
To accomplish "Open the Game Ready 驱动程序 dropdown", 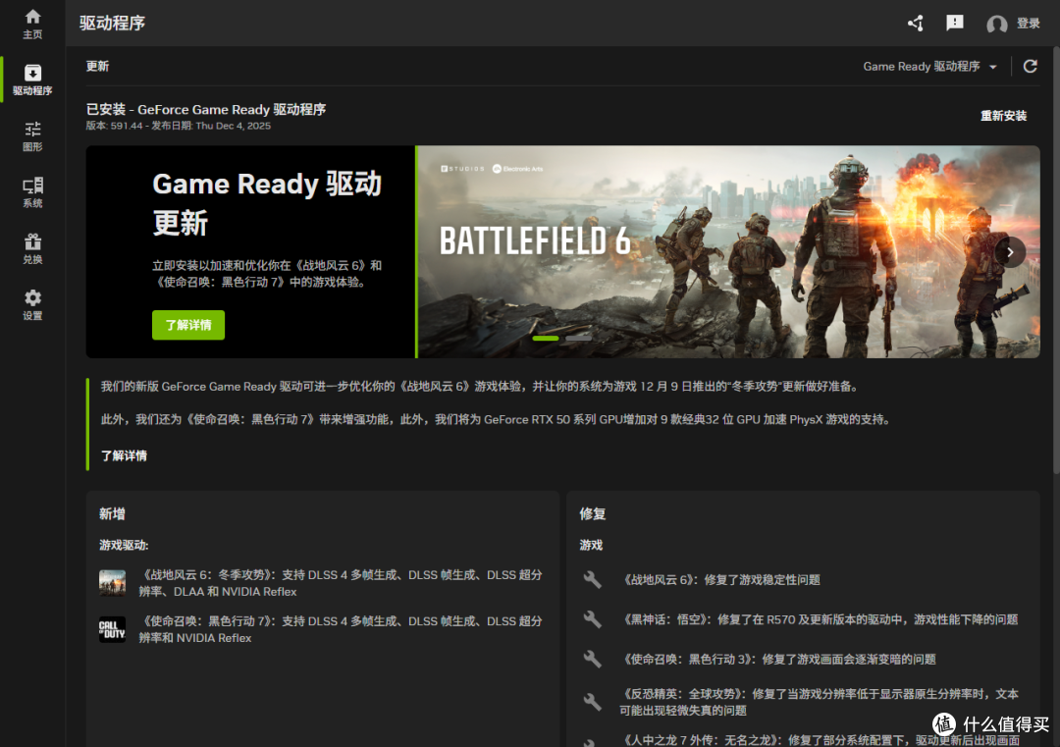I will [x=930, y=66].
